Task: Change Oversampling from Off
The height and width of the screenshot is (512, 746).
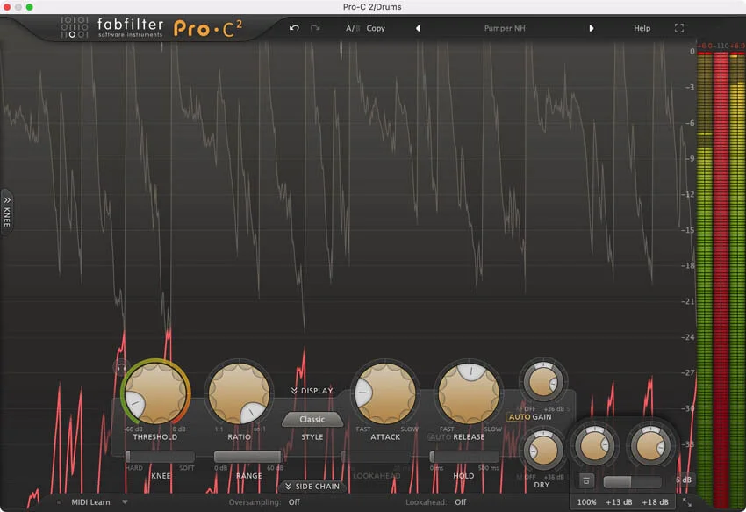Action: click(294, 502)
